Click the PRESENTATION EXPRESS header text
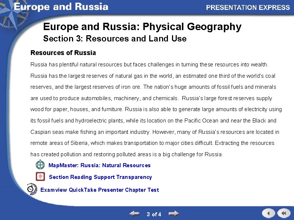The image size is (294, 220). [x=248, y=7]
